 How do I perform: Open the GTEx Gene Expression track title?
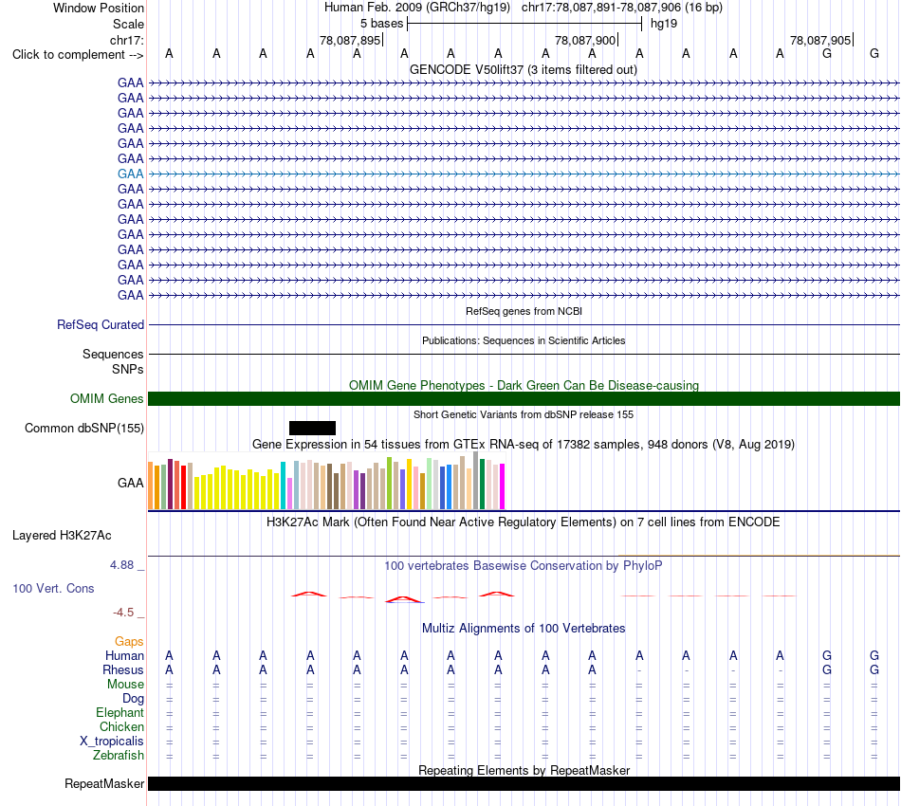[524, 444]
